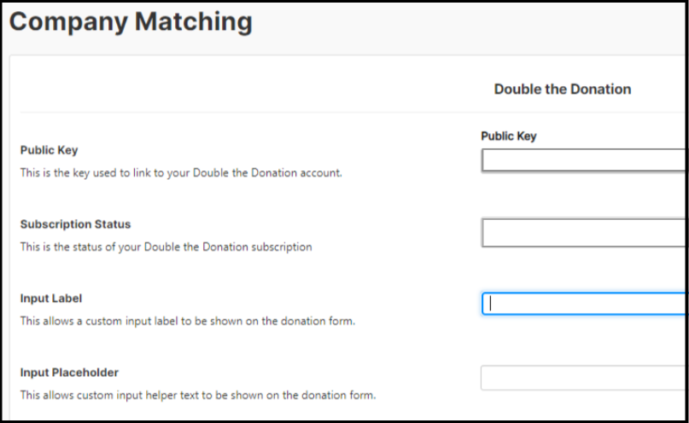Click inside the active Input Label field

[x=584, y=304]
